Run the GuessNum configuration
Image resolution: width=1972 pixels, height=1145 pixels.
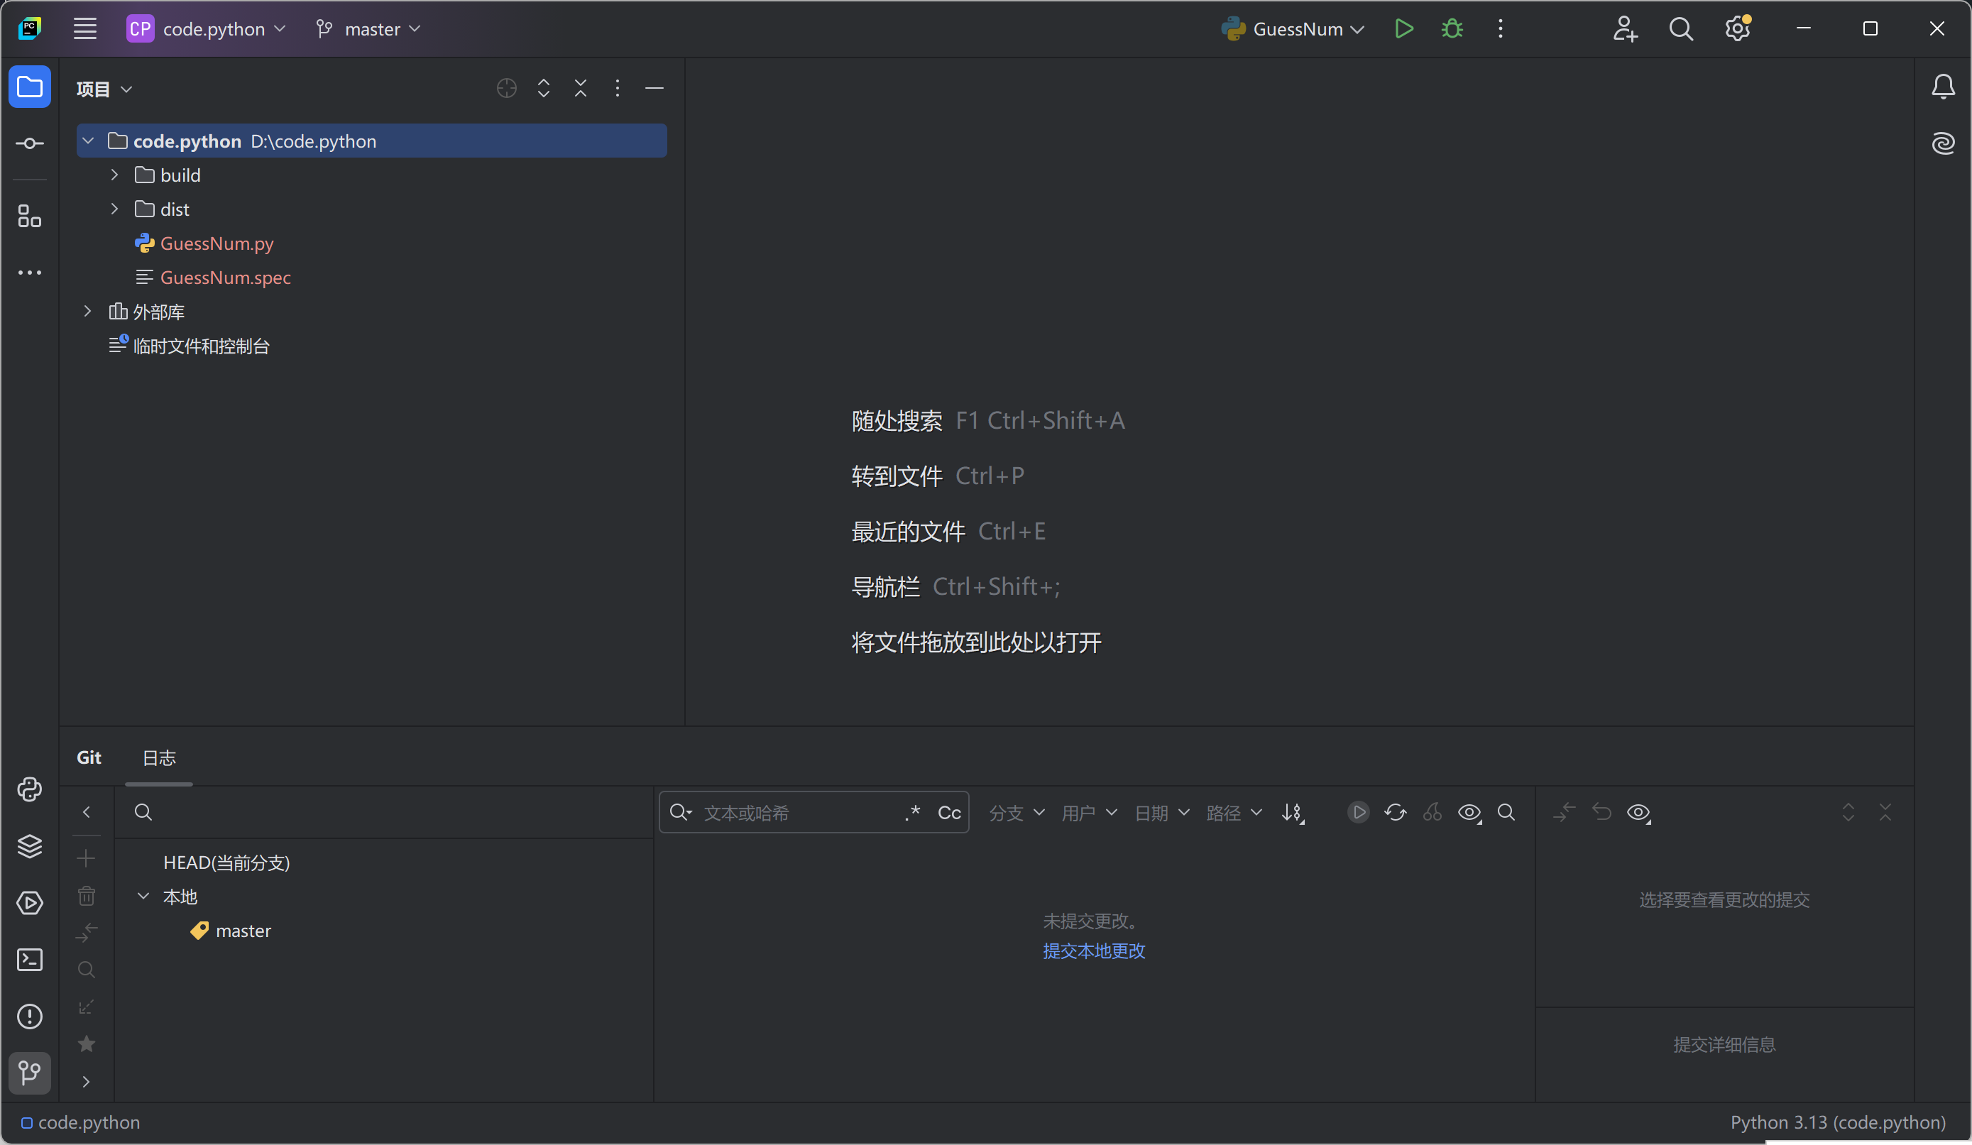tap(1404, 29)
